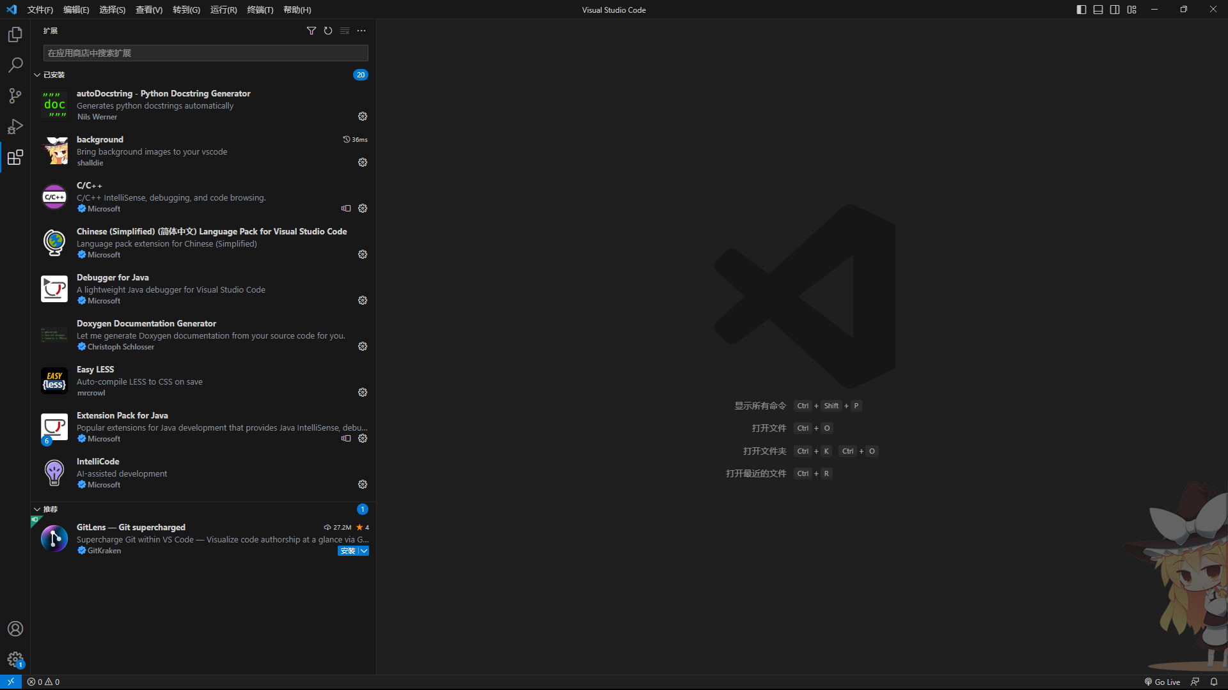The image size is (1228, 690).
Task: Refresh the extensions list
Action: point(328,31)
